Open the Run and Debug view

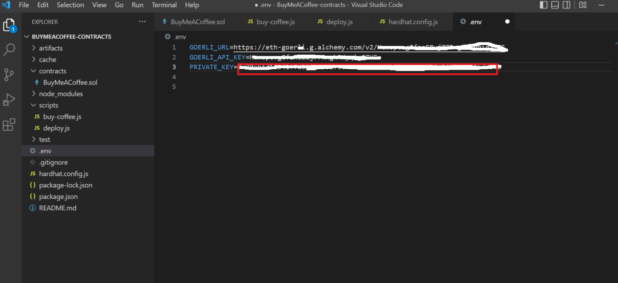click(x=9, y=100)
